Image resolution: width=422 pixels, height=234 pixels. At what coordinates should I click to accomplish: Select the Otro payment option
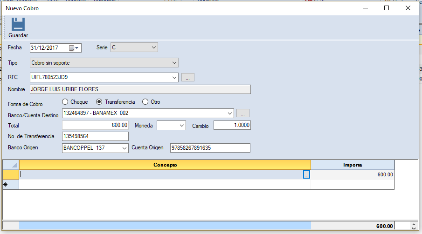pyautogui.click(x=145, y=102)
